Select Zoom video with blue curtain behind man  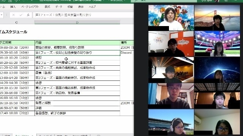(171, 96)
